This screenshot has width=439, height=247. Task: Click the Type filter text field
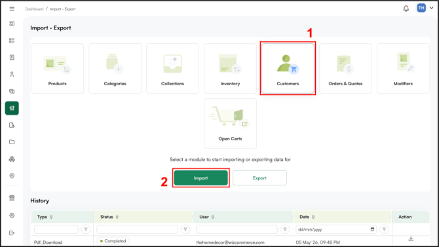56,229
